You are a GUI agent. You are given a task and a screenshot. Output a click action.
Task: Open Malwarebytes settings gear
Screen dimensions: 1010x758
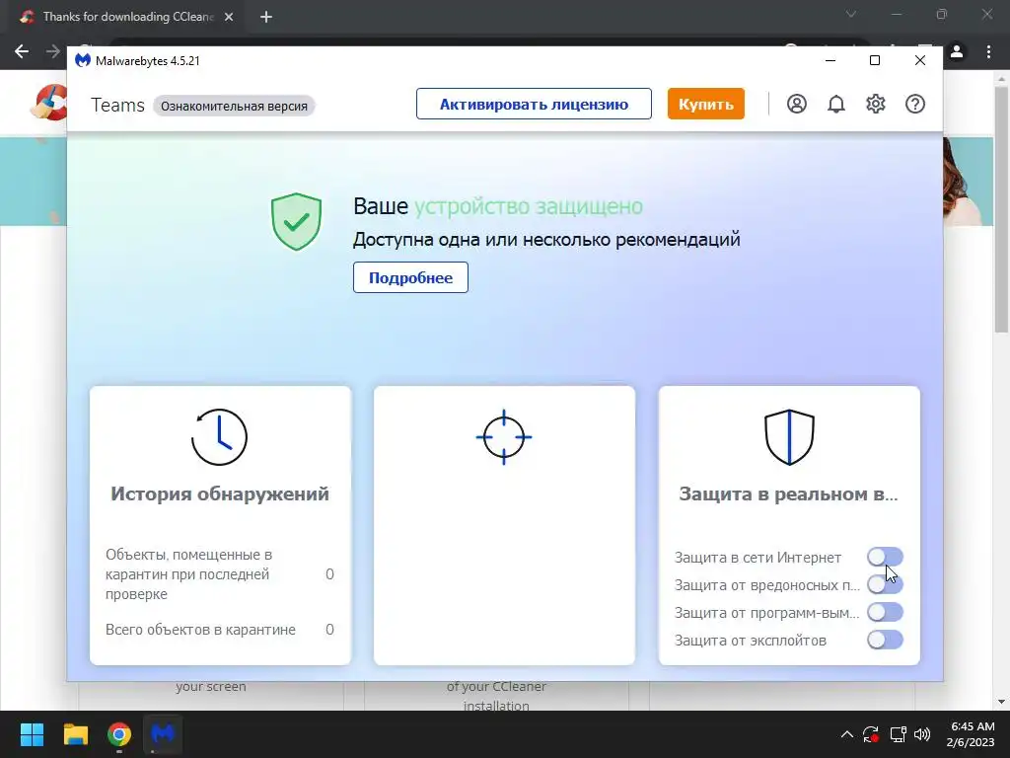(x=876, y=104)
